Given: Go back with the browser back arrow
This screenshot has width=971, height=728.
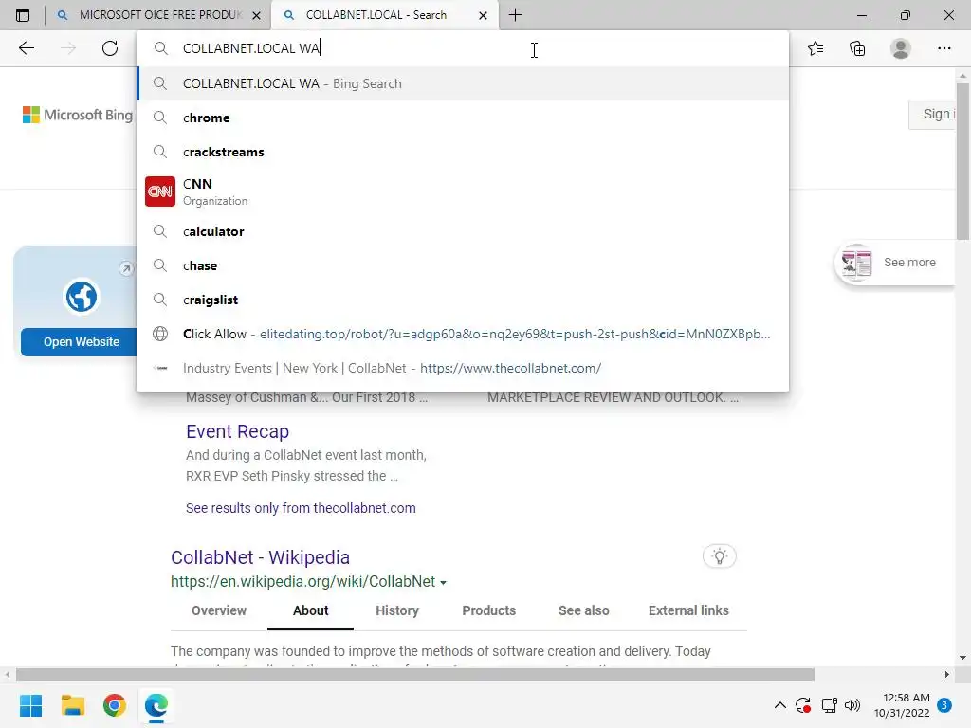Looking at the screenshot, I should (x=26, y=48).
